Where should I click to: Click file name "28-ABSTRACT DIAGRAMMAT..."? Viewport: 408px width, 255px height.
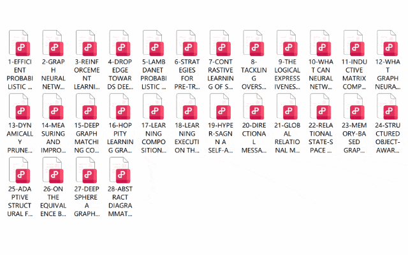pos(120,201)
